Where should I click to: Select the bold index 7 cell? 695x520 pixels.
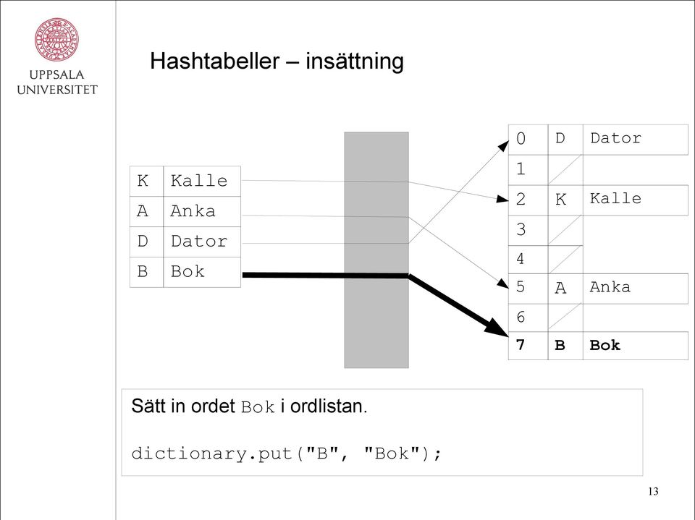click(x=528, y=346)
